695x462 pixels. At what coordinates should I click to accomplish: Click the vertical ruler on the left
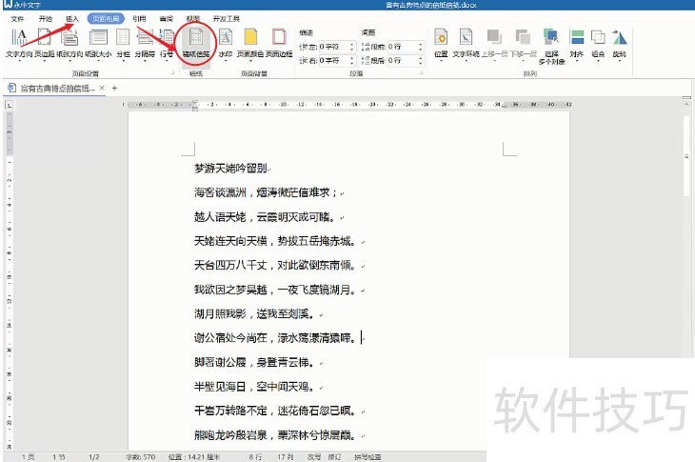coord(9,279)
